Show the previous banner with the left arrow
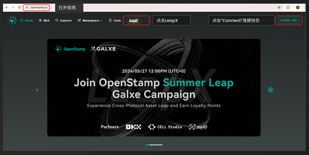 coord(37,90)
